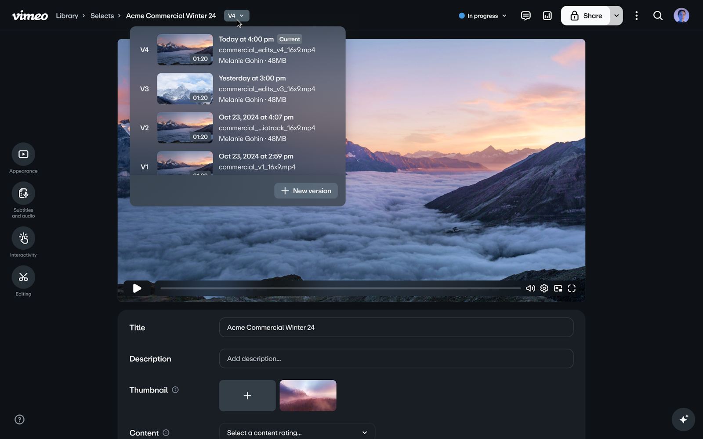Open the Editing tool
The image size is (703, 439).
tap(23, 277)
